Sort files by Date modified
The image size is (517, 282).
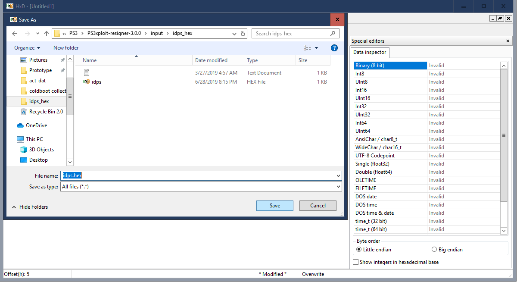click(x=218, y=60)
